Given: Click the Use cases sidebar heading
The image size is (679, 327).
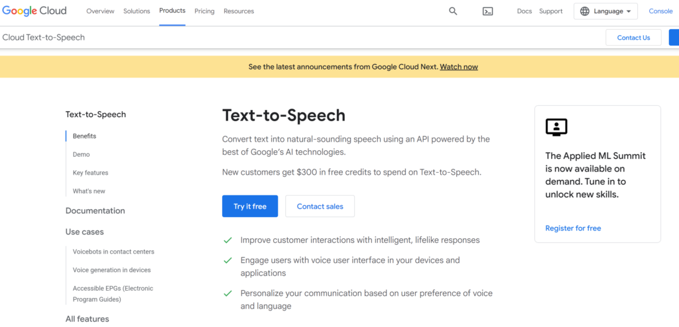Looking at the screenshot, I should (84, 232).
